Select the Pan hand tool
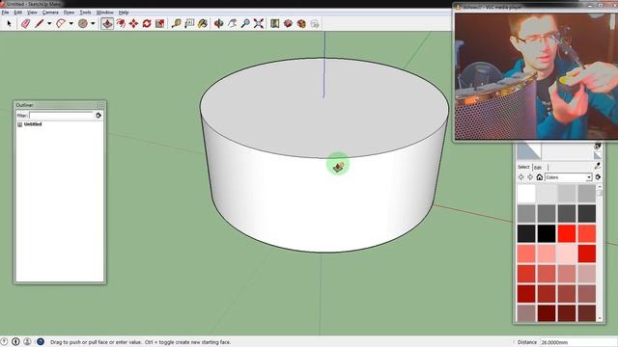Image resolution: width=618 pixels, height=347 pixels. 232,23
